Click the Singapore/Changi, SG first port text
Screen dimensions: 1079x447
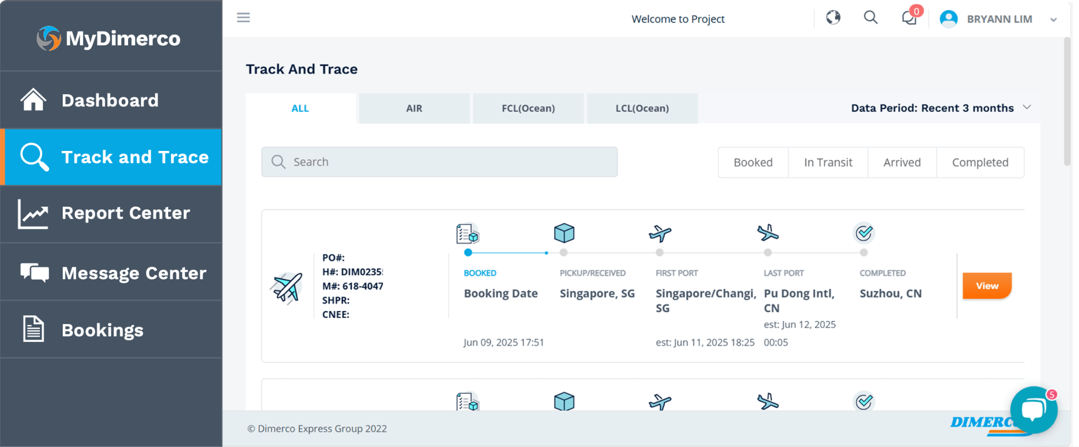[x=706, y=301]
